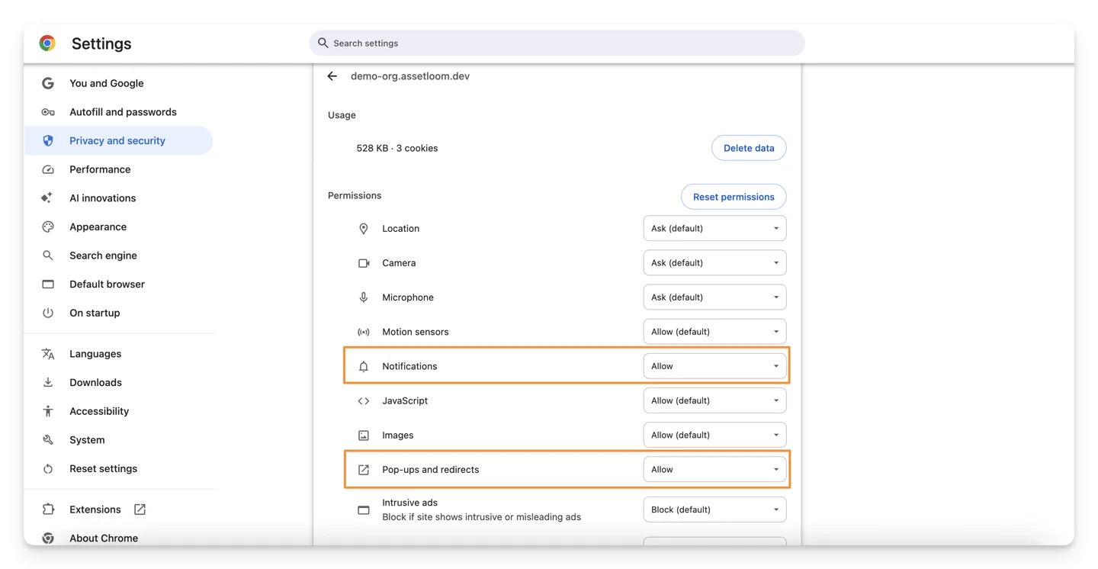This screenshot has height=569, width=1098.
Task: Open the Motion sensors dropdown
Action: [714, 332]
